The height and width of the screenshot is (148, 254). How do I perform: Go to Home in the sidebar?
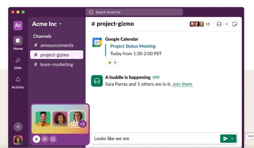[x=18, y=43]
